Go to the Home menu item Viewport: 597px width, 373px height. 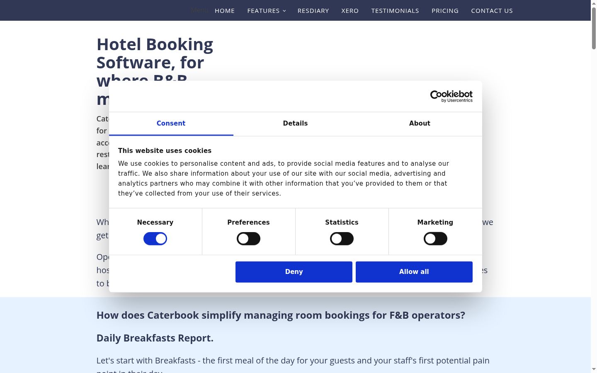click(225, 11)
